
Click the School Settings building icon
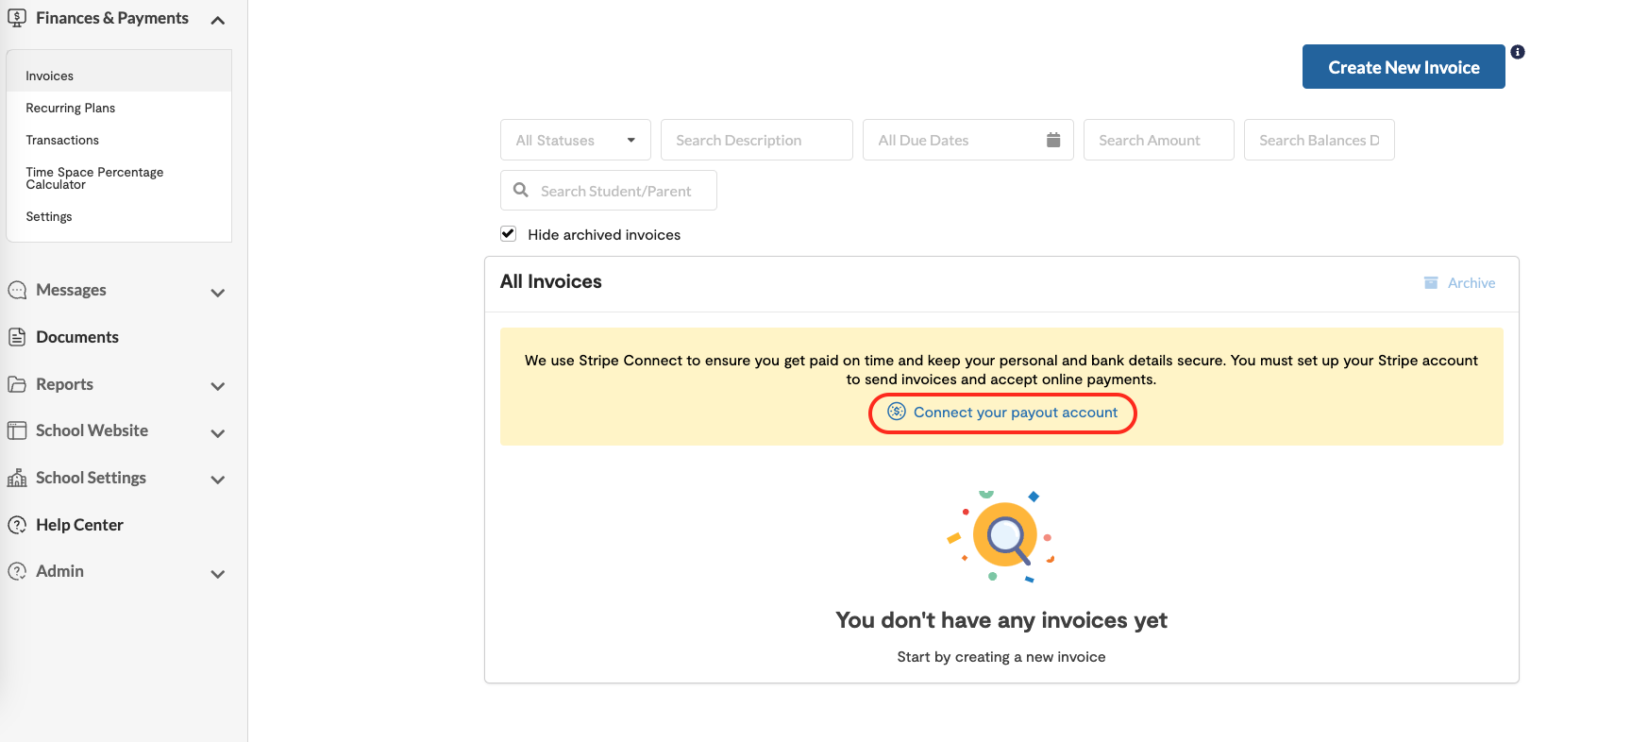pos(17,478)
